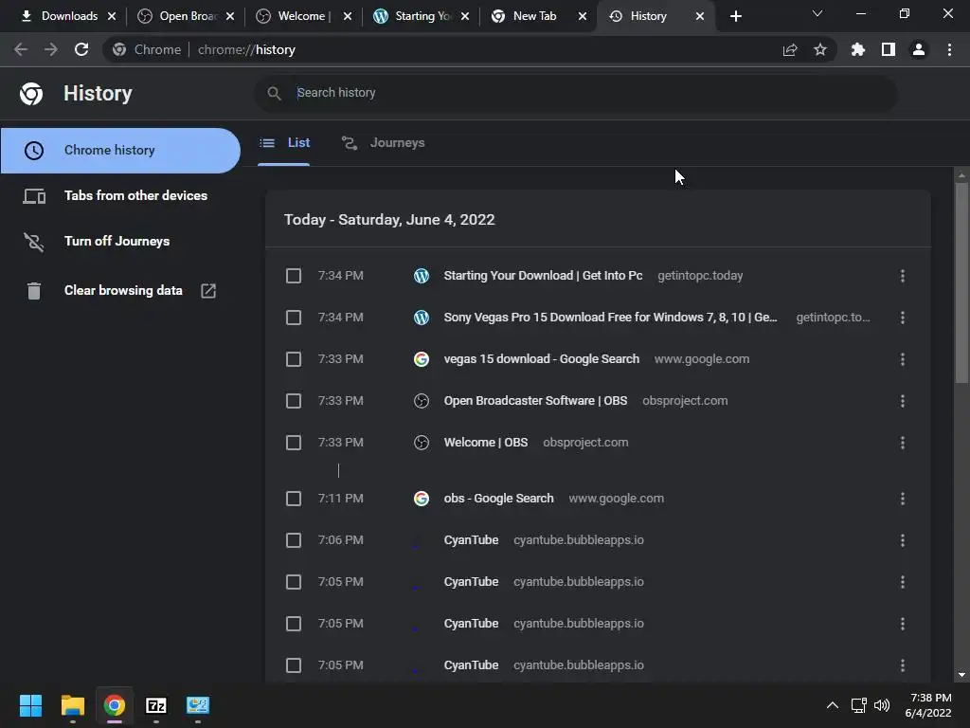Click the Chrome logo beside History title
This screenshot has width=970, height=728.
(x=31, y=94)
